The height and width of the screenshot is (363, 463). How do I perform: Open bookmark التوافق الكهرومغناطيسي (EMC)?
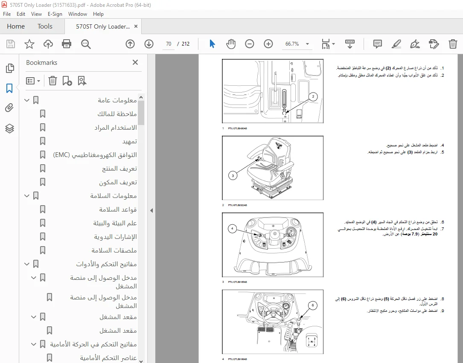(95, 155)
